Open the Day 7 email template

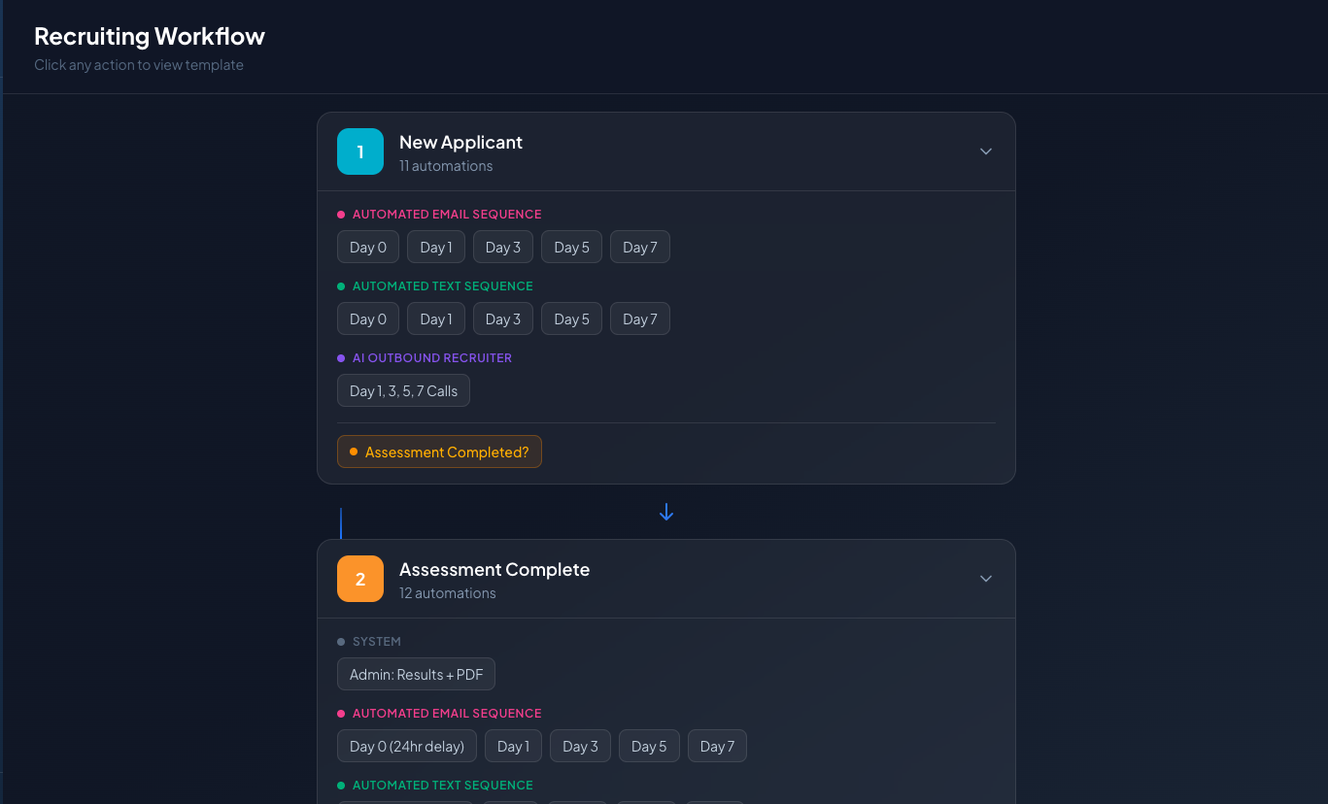[639, 247]
